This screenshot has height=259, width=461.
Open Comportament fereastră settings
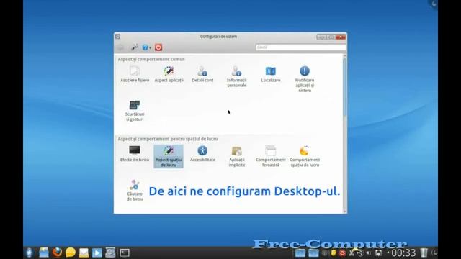[271, 156]
